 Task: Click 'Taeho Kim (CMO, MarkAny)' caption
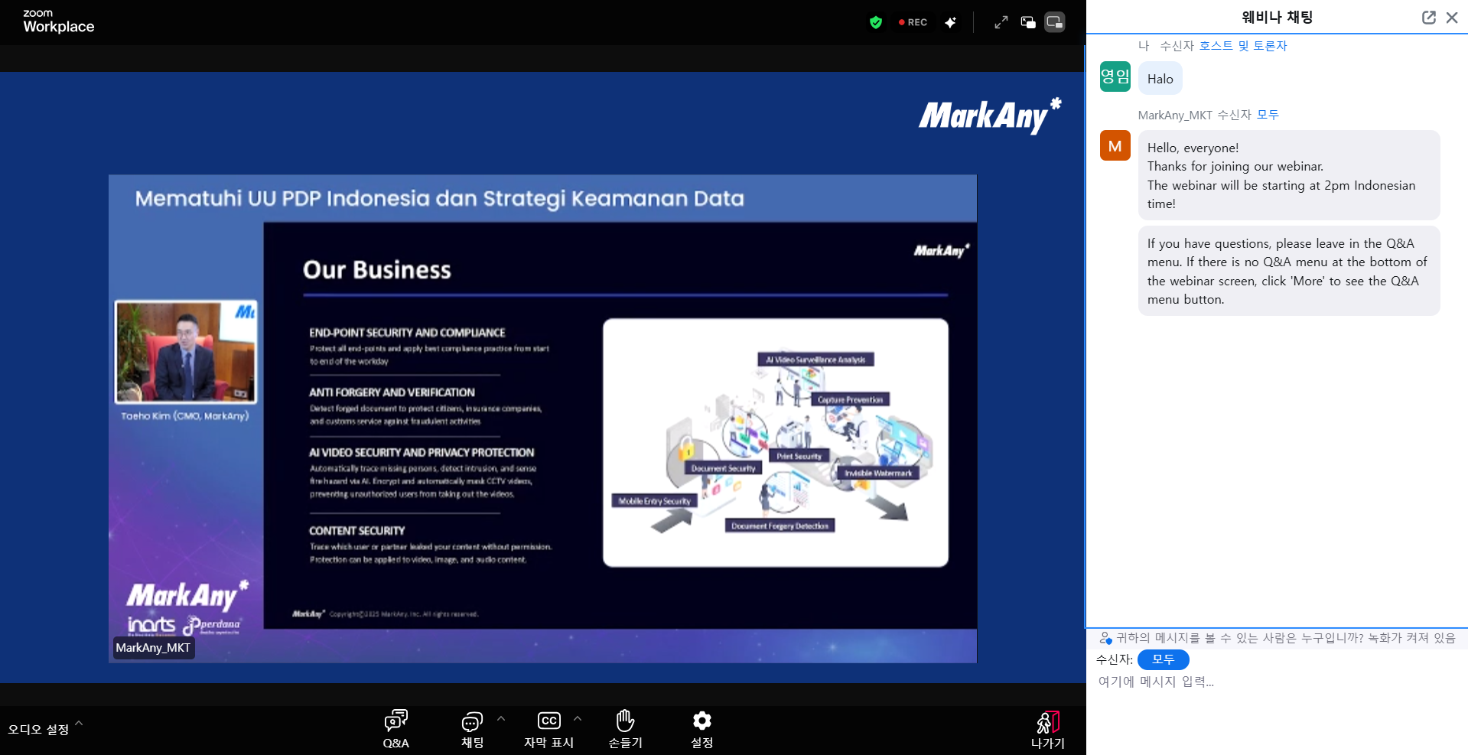(184, 416)
